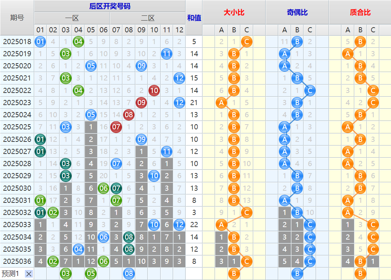Screen dimensions: 391x280
Task: Click the 大小比 section header
Action: pos(234,12)
